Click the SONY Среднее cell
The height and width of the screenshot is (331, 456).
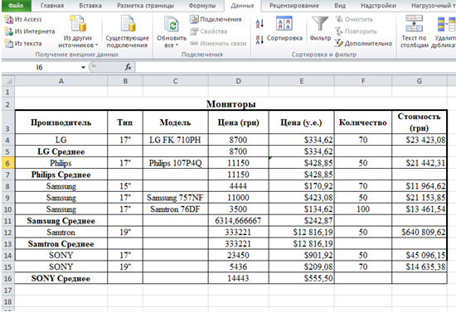click(61, 278)
